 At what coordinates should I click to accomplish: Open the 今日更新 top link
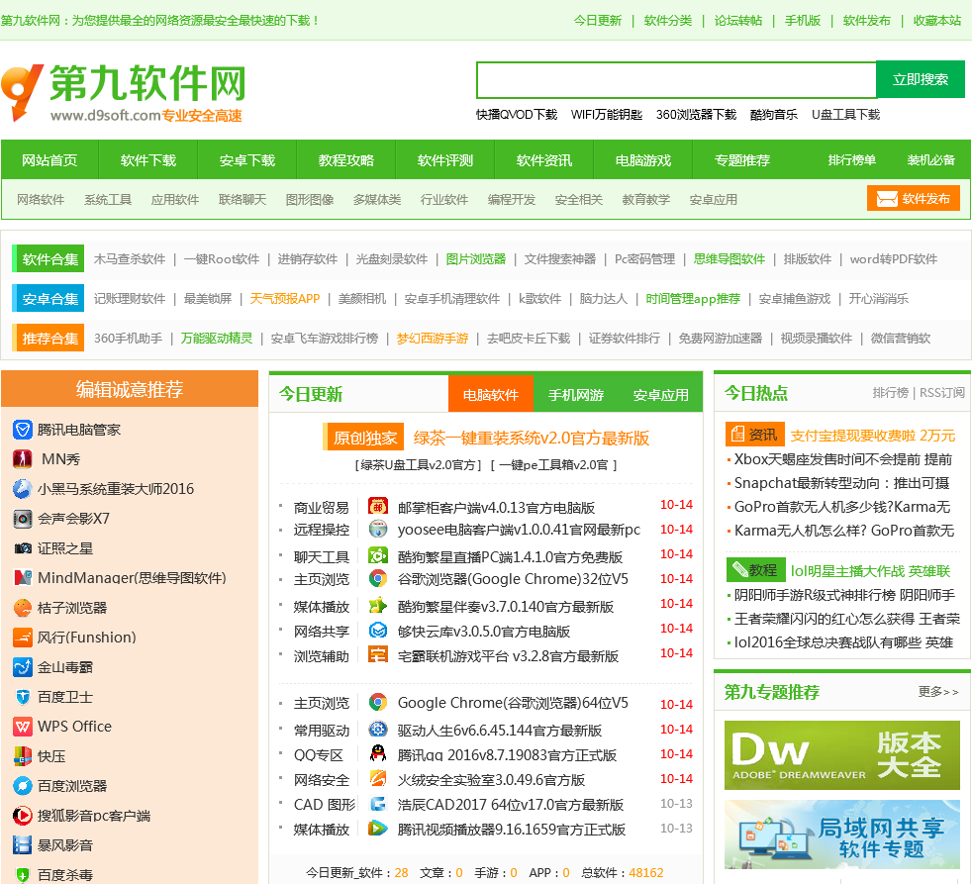[597, 21]
